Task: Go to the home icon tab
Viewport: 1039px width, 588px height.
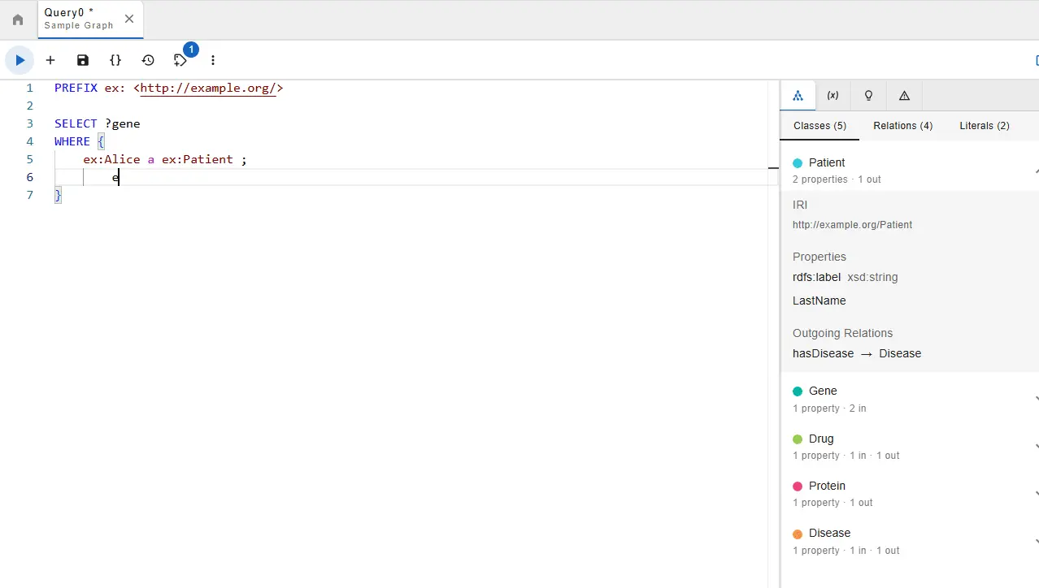Action: pos(18,19)
